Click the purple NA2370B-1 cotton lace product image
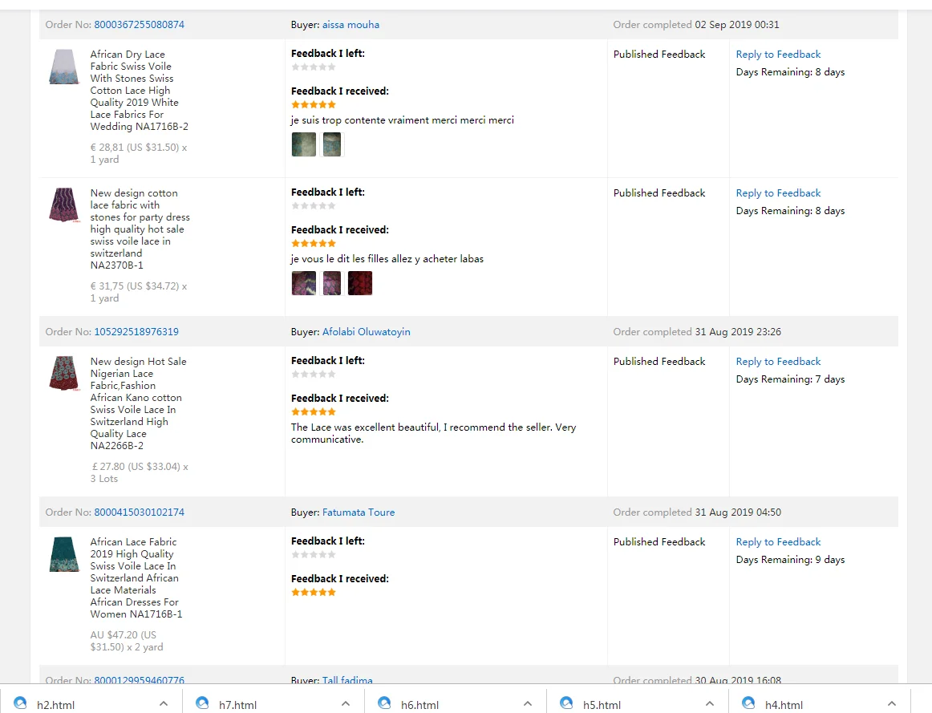The width and height of the screenshot is (932, 713). [64, 205]
